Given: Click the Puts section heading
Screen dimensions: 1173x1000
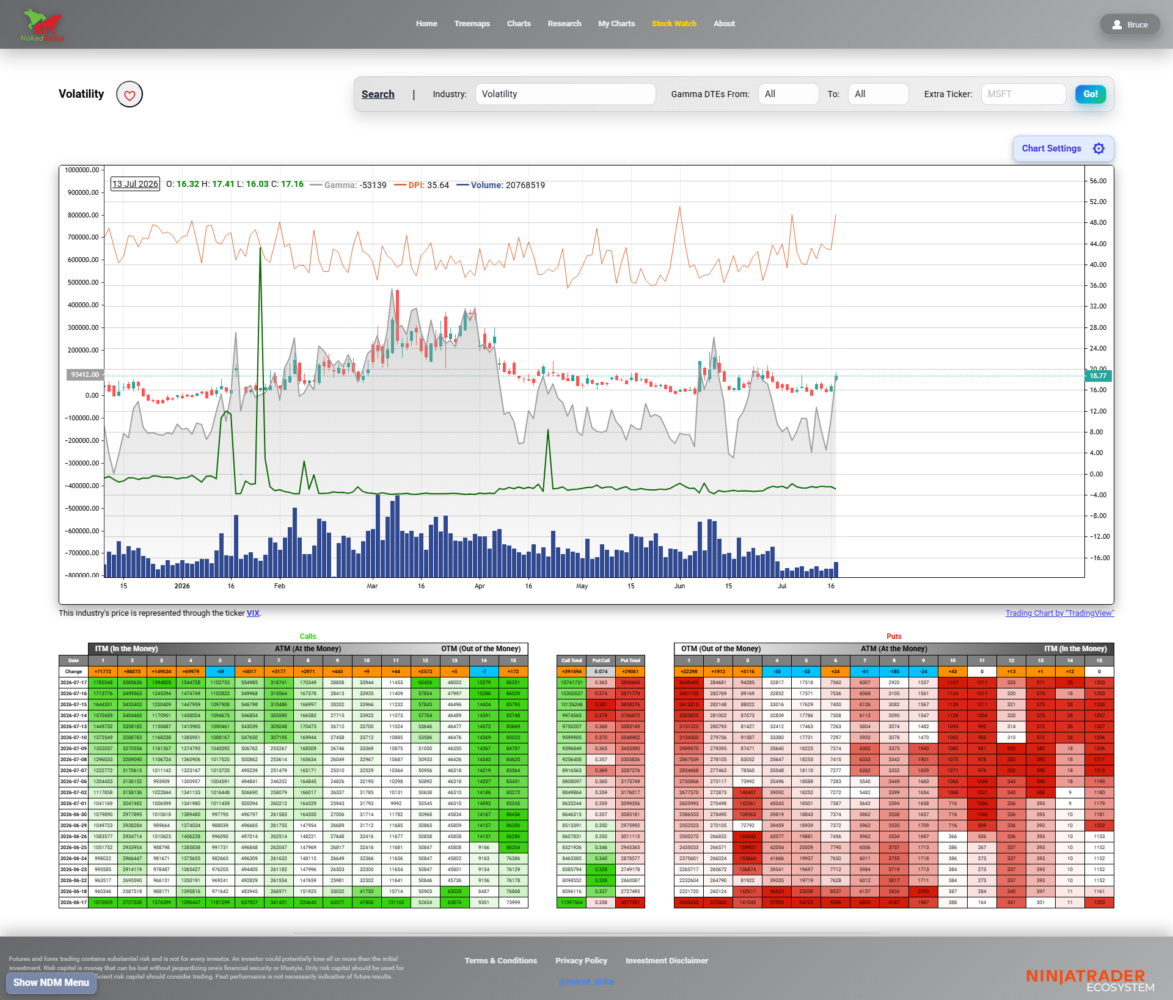Looking at the screenshot, I should tap(894, 637).
